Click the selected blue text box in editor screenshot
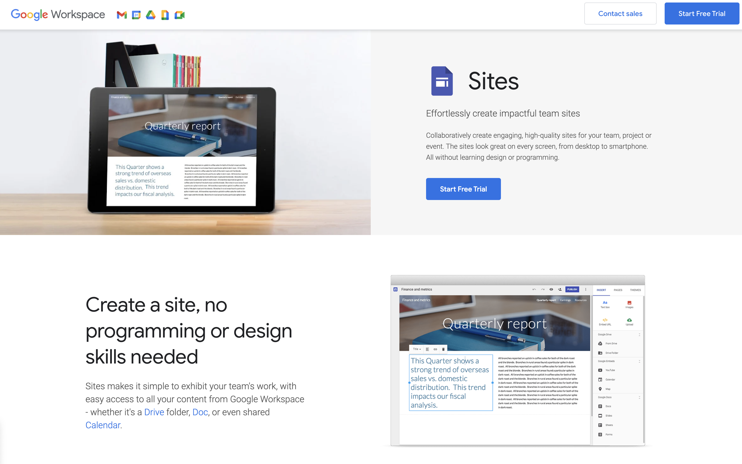This screenshot has width=742, height=464. pyautogui.click(x=451, y=383)
